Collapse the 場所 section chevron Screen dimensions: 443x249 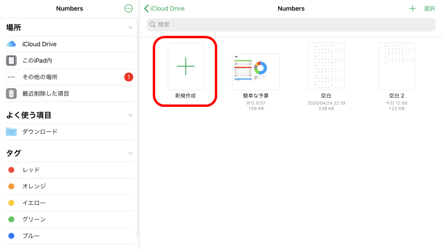click(x=130, y=28)
